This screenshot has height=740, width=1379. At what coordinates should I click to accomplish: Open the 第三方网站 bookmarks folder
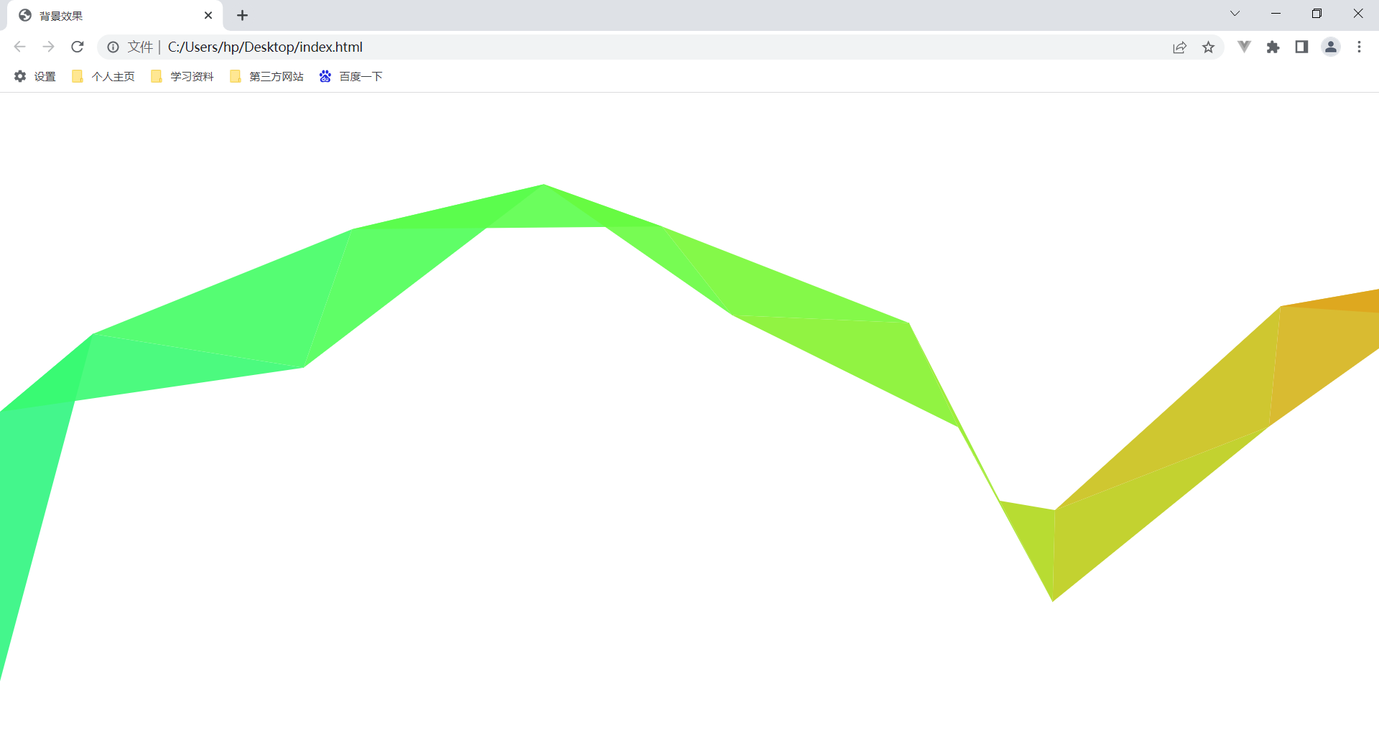(x=266, y=76)
